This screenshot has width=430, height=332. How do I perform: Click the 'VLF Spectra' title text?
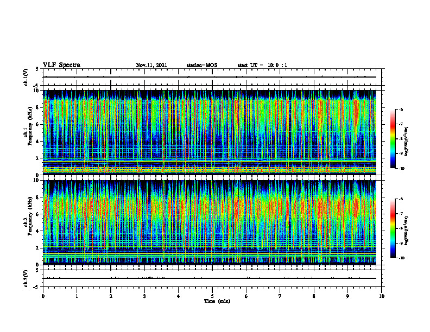tap(61, 65)
